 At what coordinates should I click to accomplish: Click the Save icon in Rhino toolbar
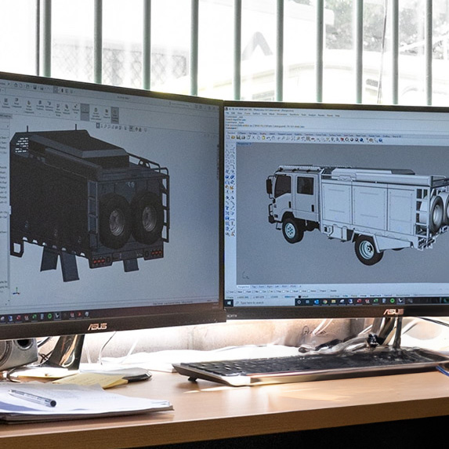[238, 138]
